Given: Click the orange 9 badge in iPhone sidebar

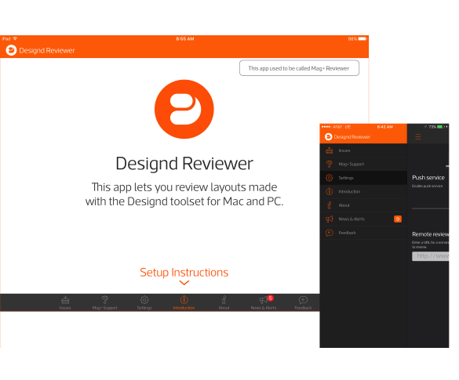Looking at the screenshot, I should 398,219.
